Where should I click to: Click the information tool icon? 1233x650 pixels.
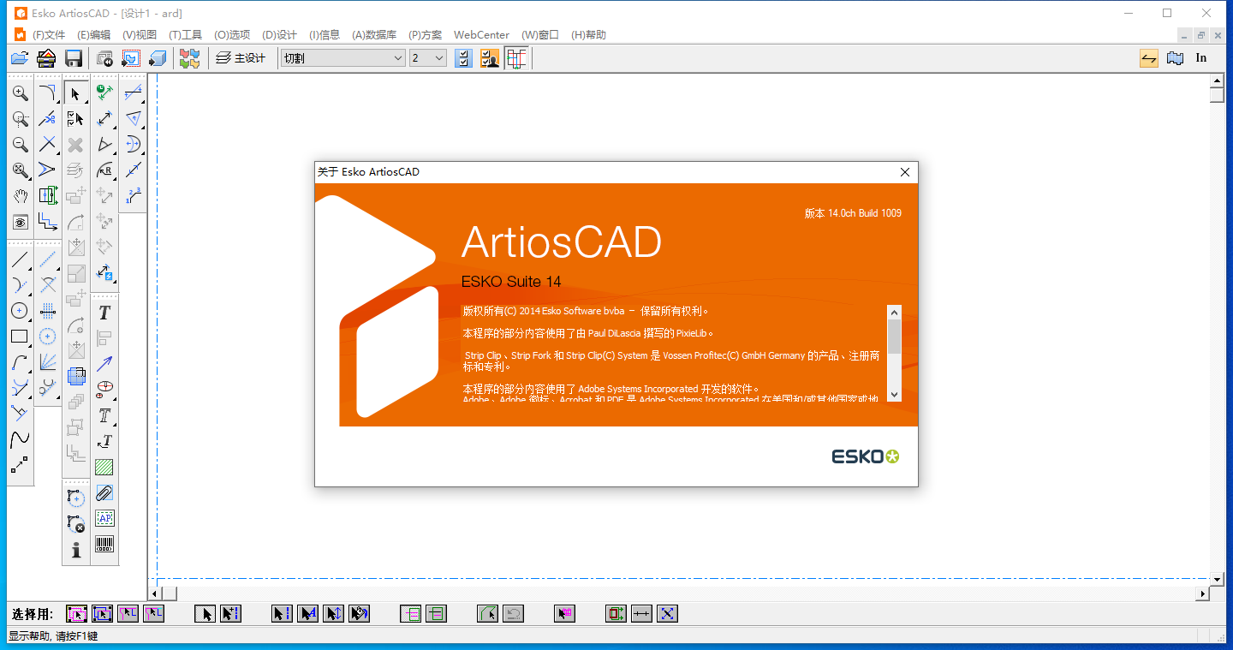75,549
